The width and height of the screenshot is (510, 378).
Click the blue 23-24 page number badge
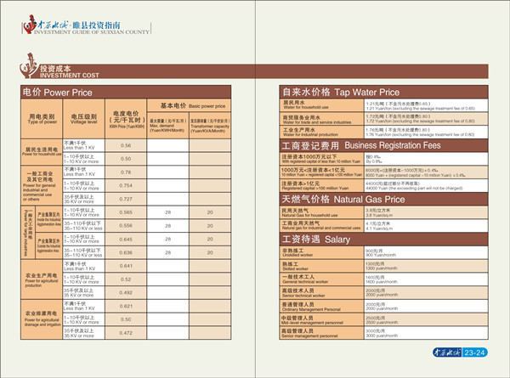pyautogui.click(x=474, y=353)
